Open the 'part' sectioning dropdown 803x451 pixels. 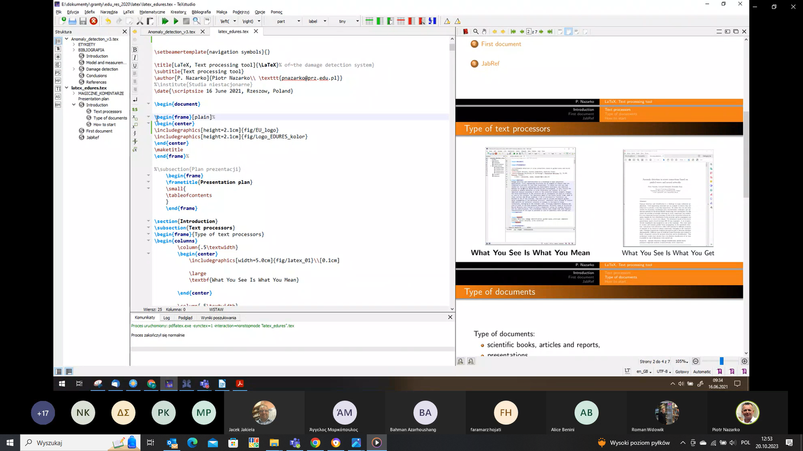(x=288, y=21)
